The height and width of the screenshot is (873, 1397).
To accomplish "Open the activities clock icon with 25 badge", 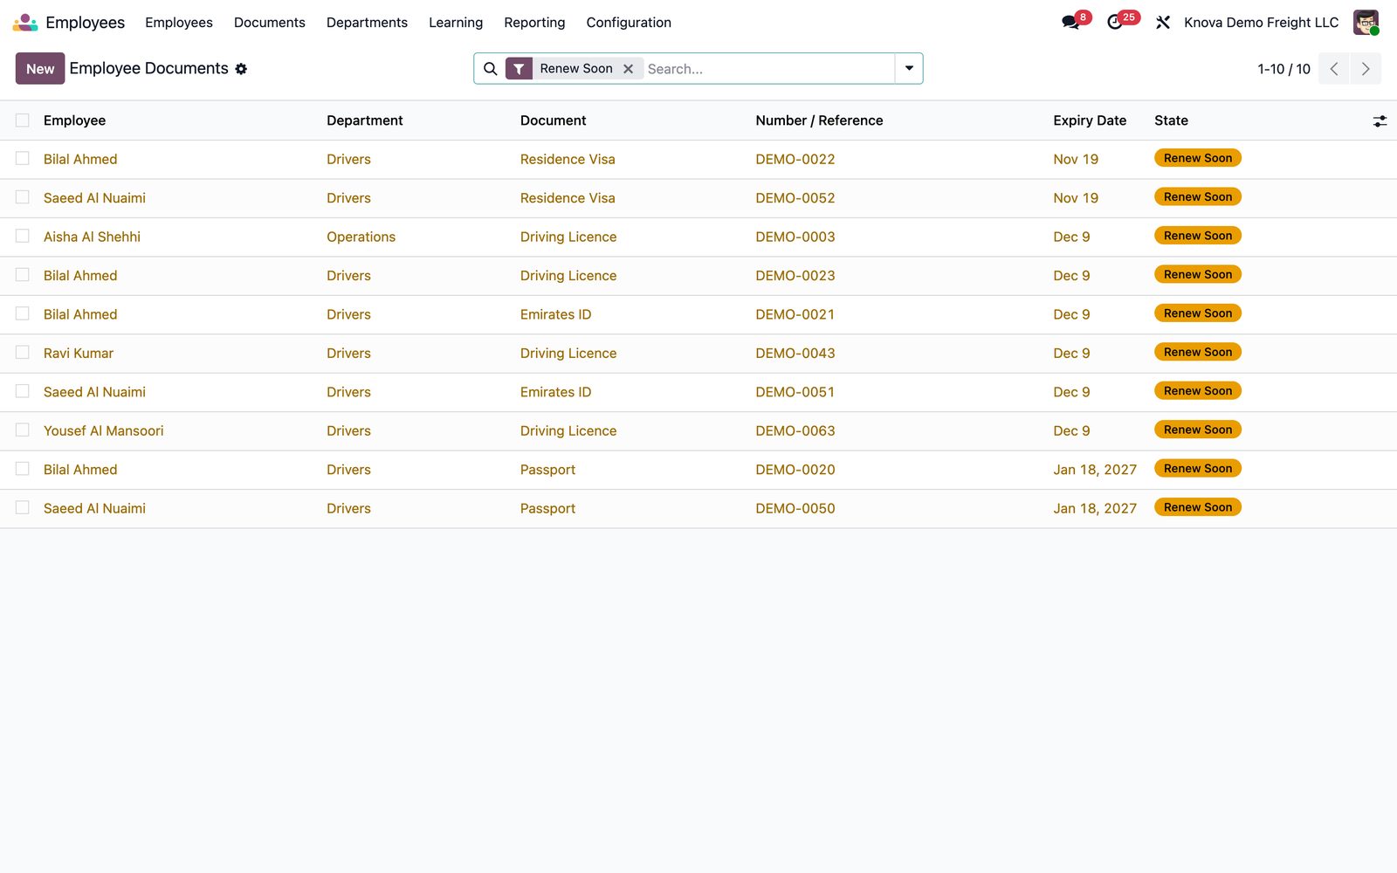I will tap(1115, 23).
